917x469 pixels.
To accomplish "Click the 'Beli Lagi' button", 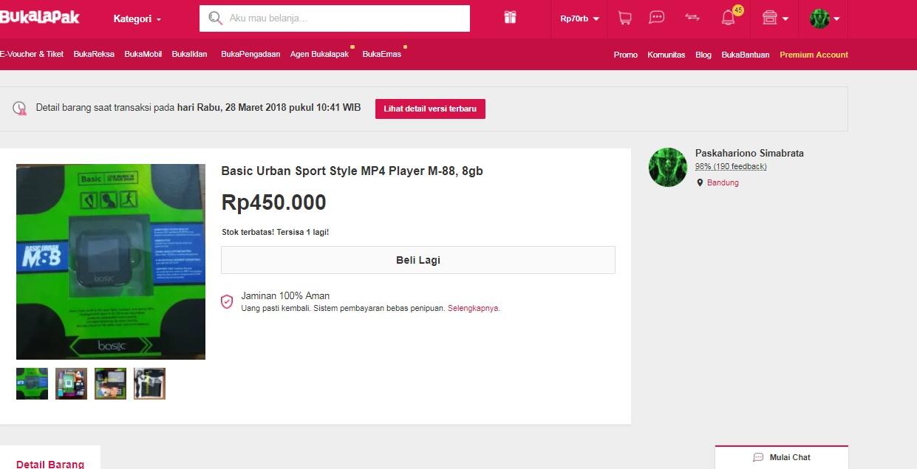I will 418,260.
